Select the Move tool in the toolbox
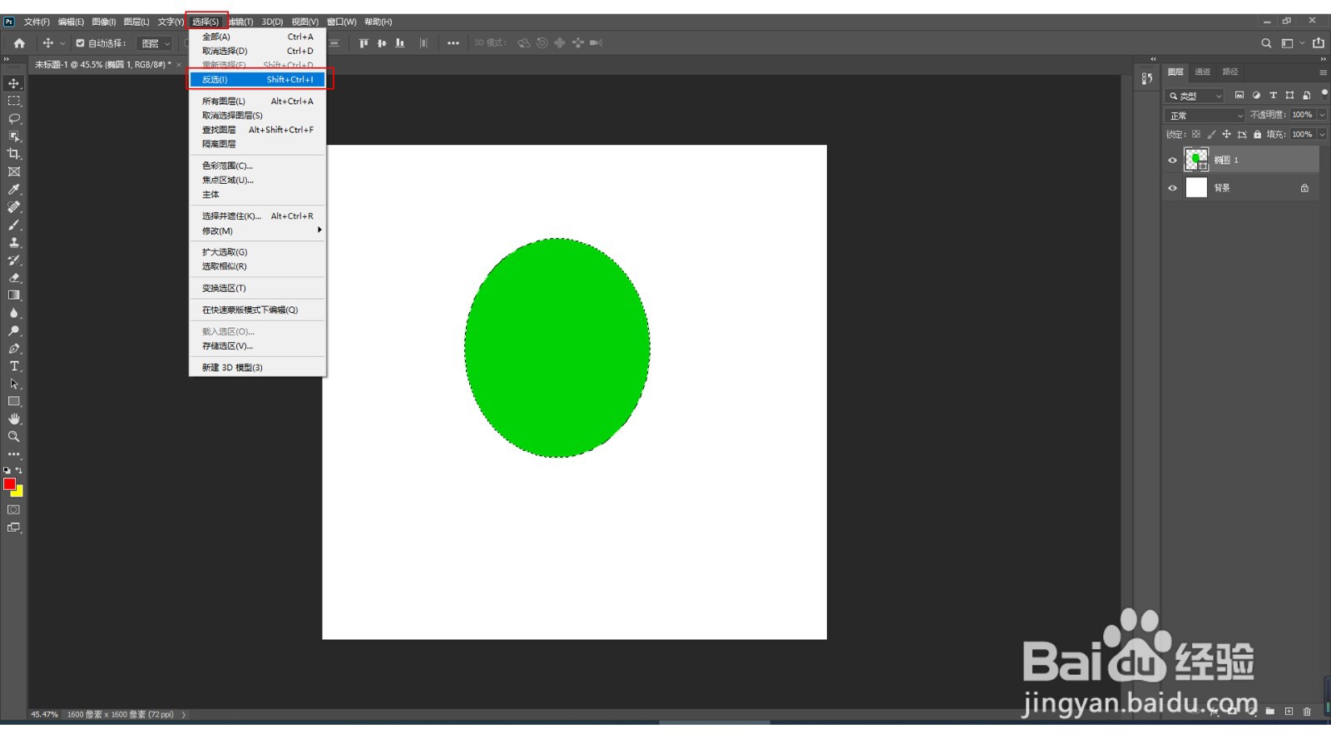 [14, 83]
